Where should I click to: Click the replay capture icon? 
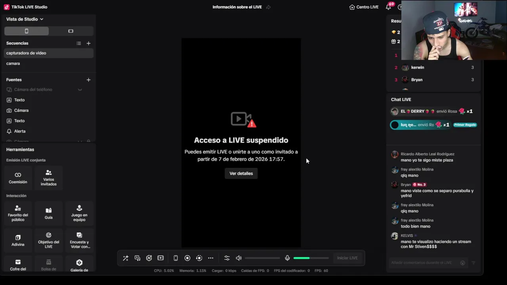(199, 258)
